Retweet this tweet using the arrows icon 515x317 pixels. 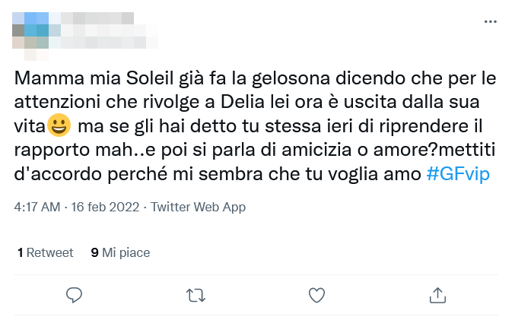click(x=196, y=293)
